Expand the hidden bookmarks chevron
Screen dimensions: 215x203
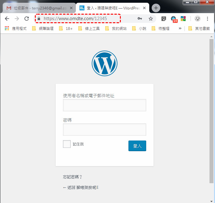180,28
